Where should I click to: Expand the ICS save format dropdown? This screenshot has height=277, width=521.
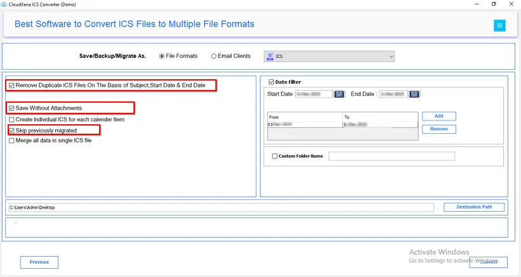click(x=329, y=56)
